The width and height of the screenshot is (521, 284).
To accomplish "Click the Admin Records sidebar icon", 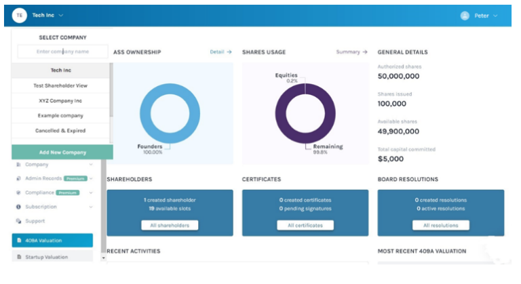I will coord(18,179).
